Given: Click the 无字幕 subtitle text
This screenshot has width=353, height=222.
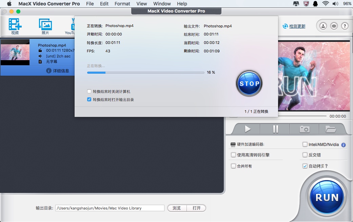Looking at the screenshot, I should pos(52,61).
